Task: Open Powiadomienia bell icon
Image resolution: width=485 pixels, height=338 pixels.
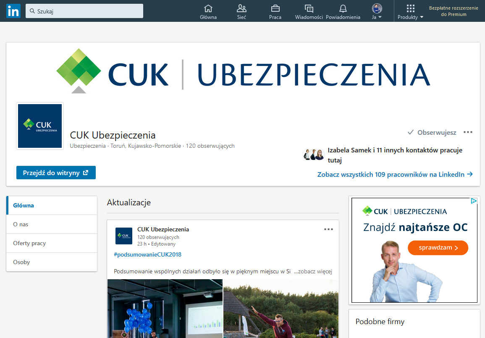Action: tap(343, 8)
